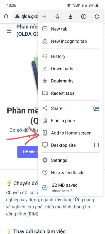
Task: Select Add to Home screen
Action: (71, 133)
